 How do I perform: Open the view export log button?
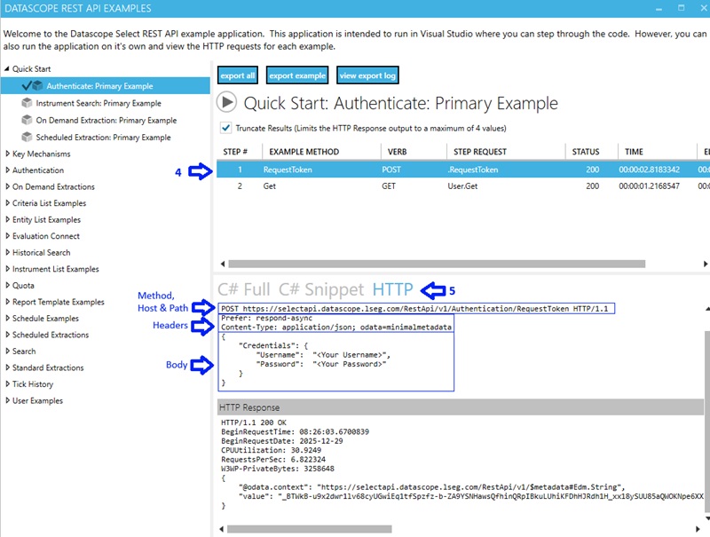(367, 75)
